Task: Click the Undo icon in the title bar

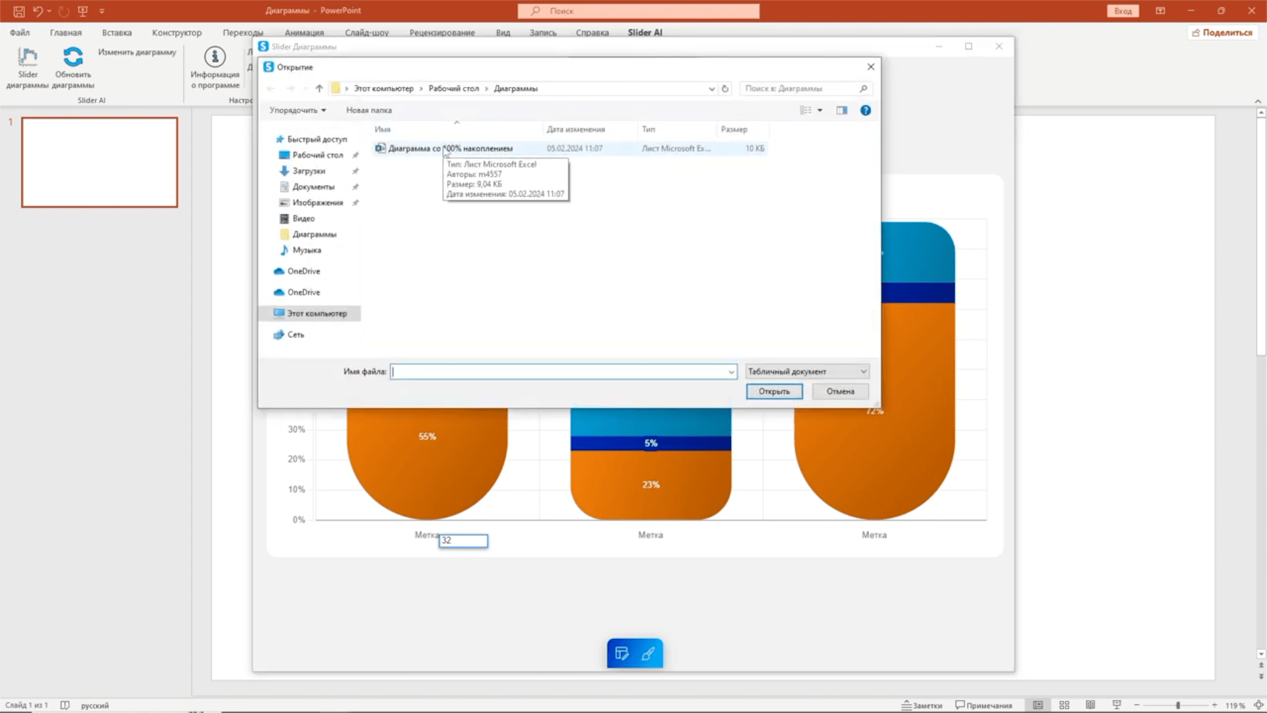Action: tap(38, 11)
